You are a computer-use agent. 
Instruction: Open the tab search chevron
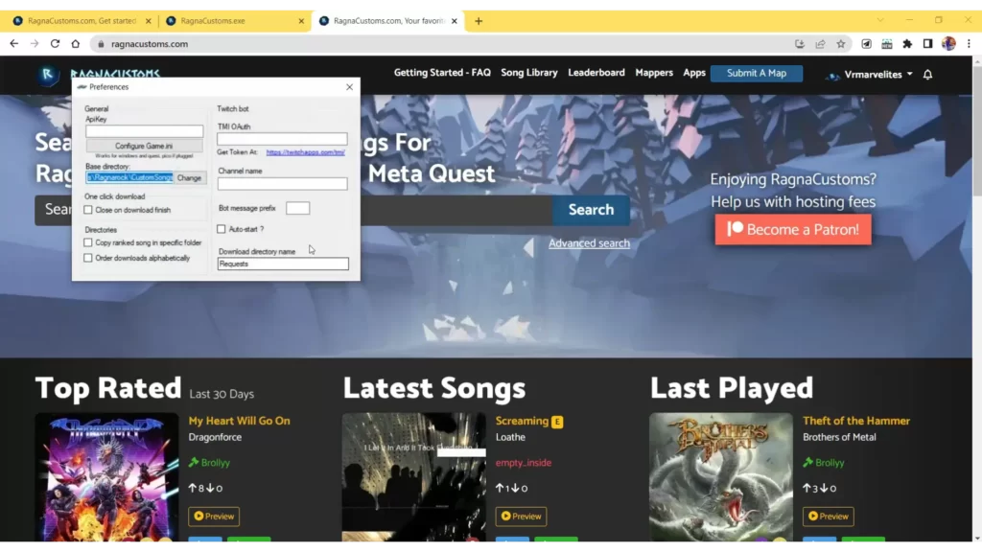pyautogui.click(x=880, y=21)
